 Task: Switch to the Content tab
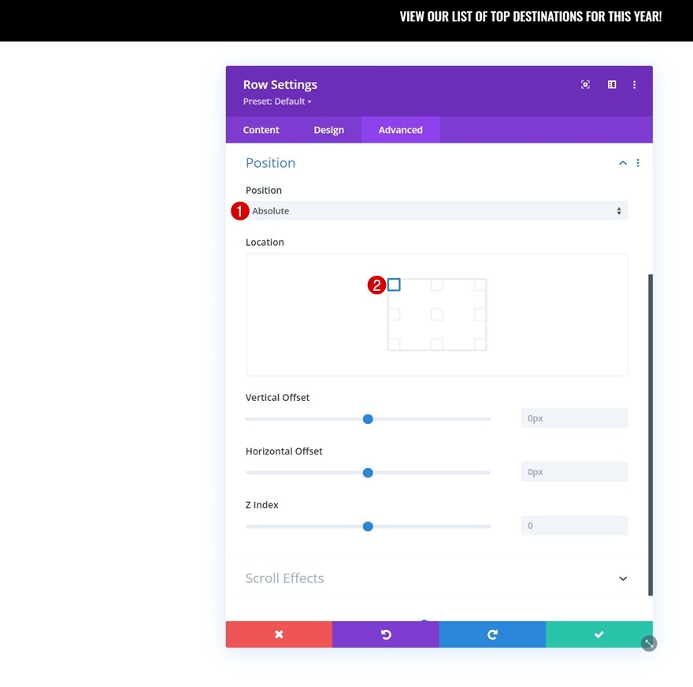(261, 130)
